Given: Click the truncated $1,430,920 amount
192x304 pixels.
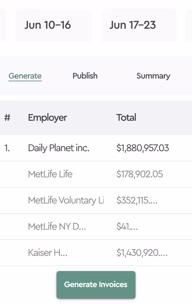Looking at the screenshot, I should [x=142, y=252].
